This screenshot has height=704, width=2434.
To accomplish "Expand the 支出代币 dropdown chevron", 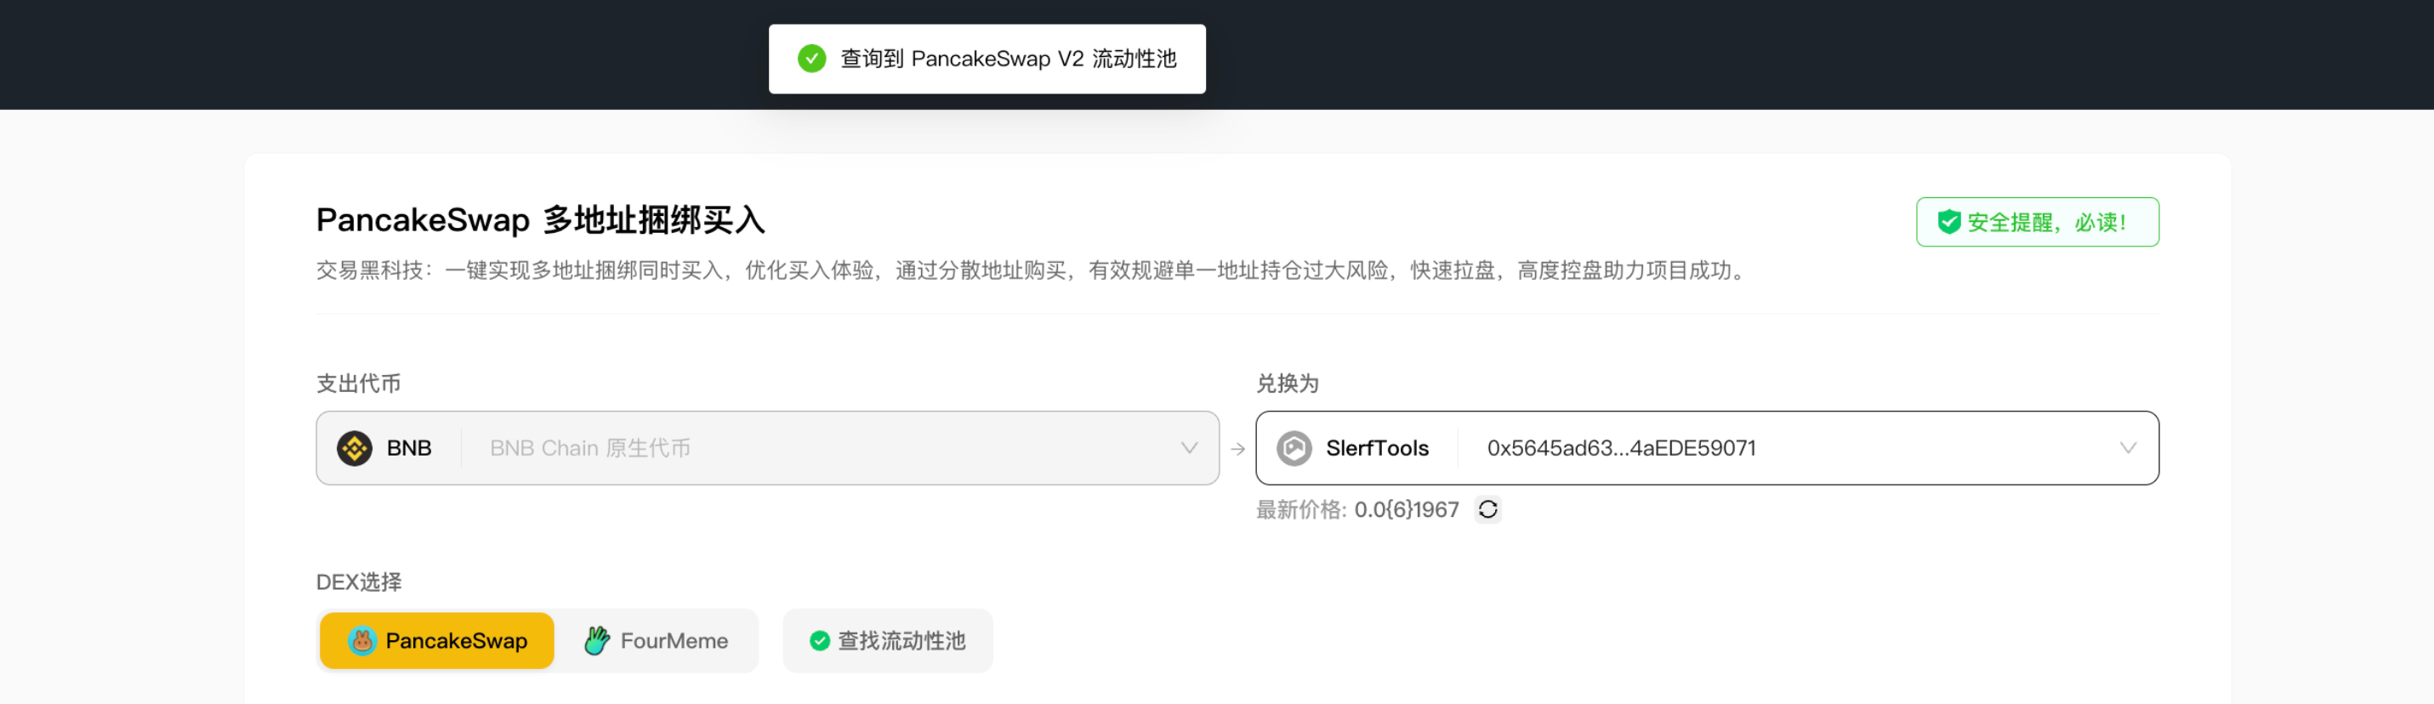I will coord(1189,448).
